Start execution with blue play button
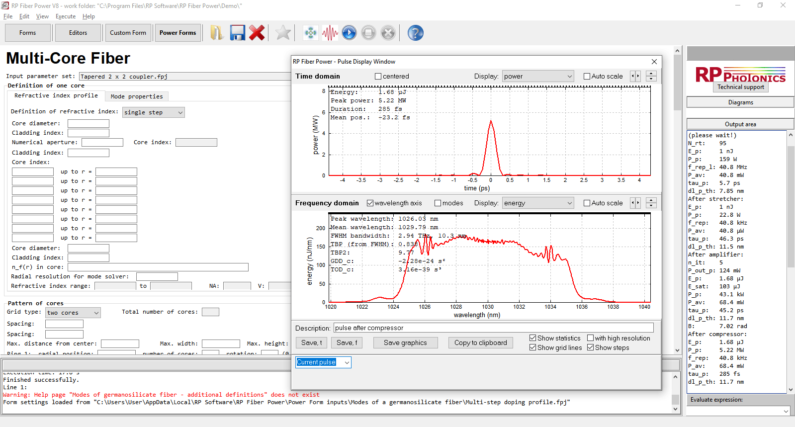795x427 pixels. coord(349,33)
